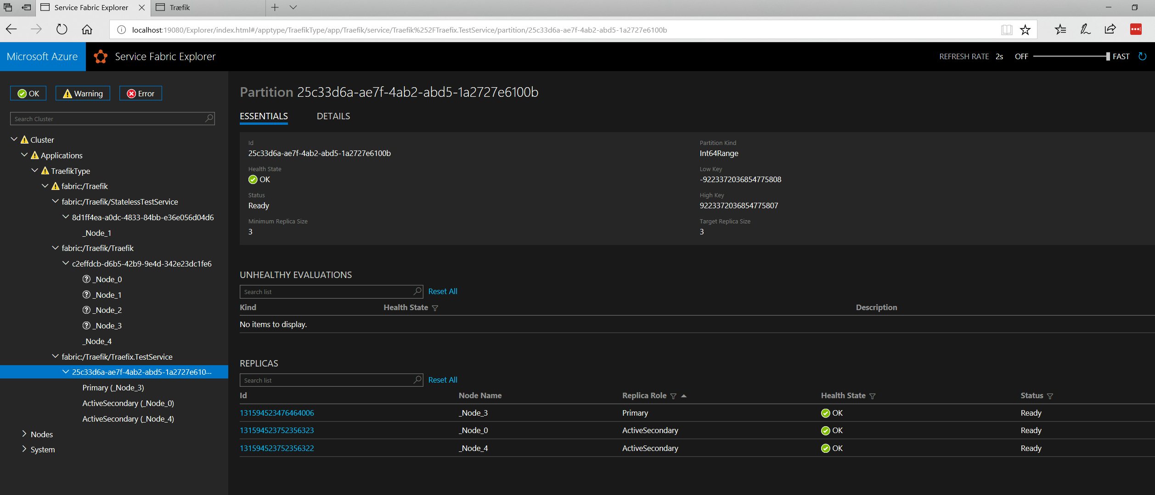The width and height of the screenshot is (1155, 495).
Task: Click the browser Back arrow
Action: pyautogui.click(x=11, y=30)
